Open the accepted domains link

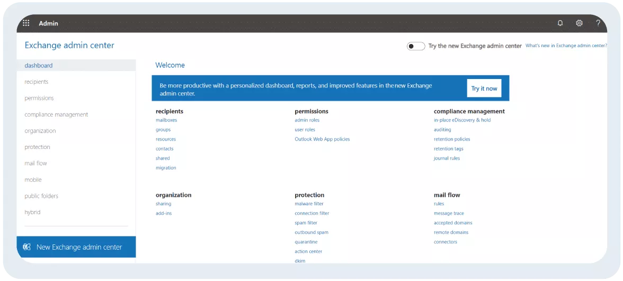tap(453, 223)
